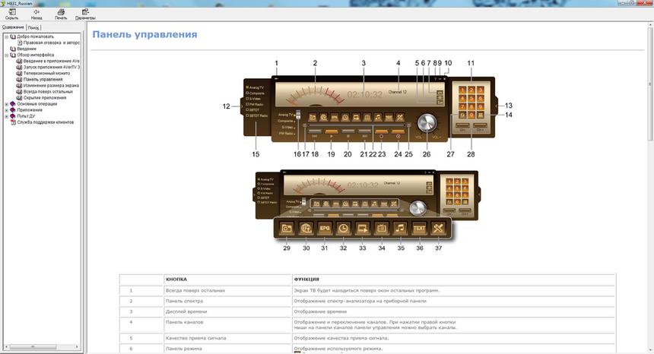Click time display 02:10:32 in top panel

pos(364,94)
